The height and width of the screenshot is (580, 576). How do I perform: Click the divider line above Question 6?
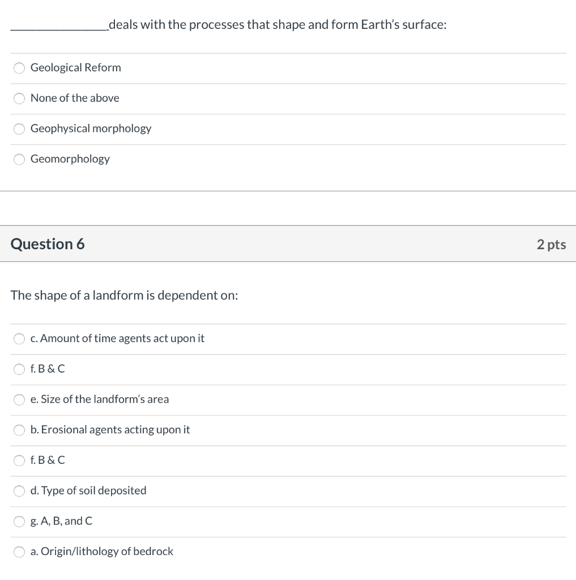click(288, 191)
